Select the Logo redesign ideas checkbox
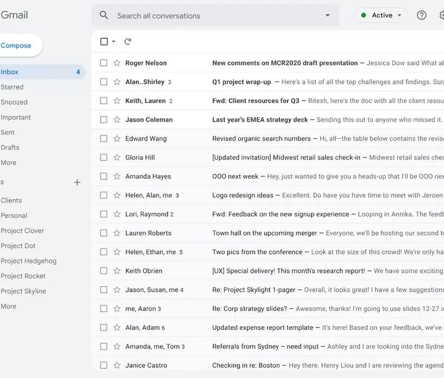 (x=104, y=195)
